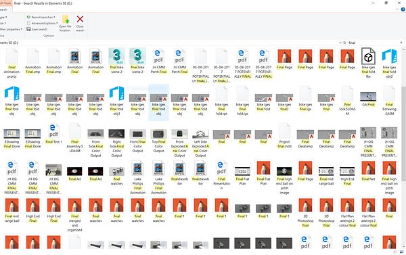This screenshot has height=255, width=406.
Task: Clear the search box using the X
Action: coord(401,43)
